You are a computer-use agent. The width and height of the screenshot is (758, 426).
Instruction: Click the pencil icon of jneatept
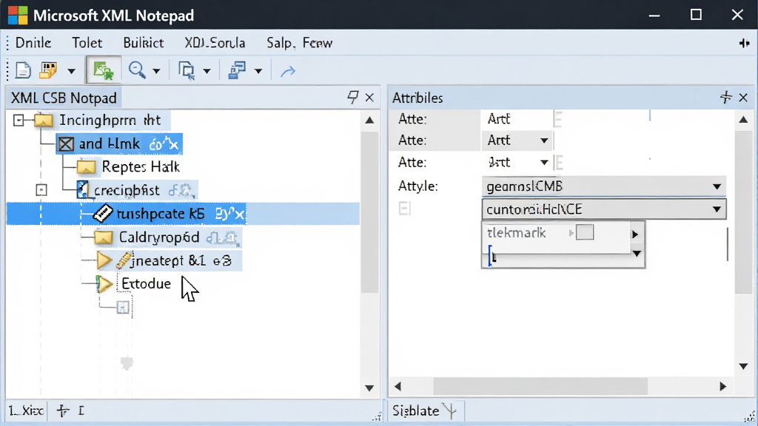pos(124,261)
